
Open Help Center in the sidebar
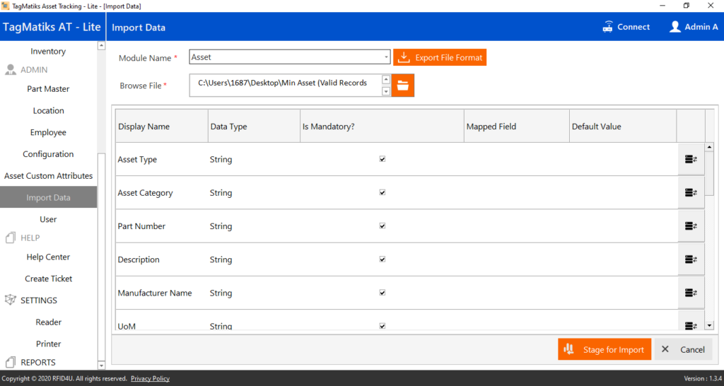(x=48, y=257)
